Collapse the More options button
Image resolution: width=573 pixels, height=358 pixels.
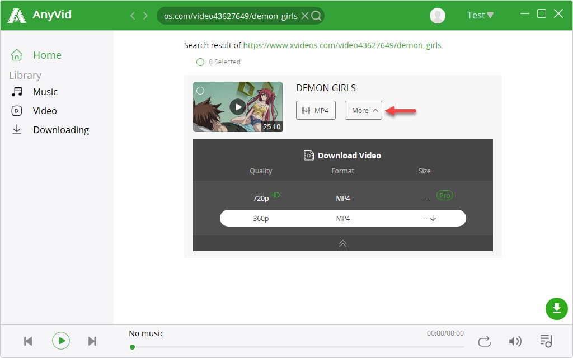[x=363, y=110]
